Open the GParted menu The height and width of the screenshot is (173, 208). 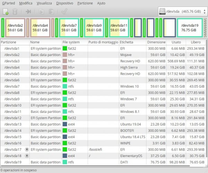click(8, 3)
